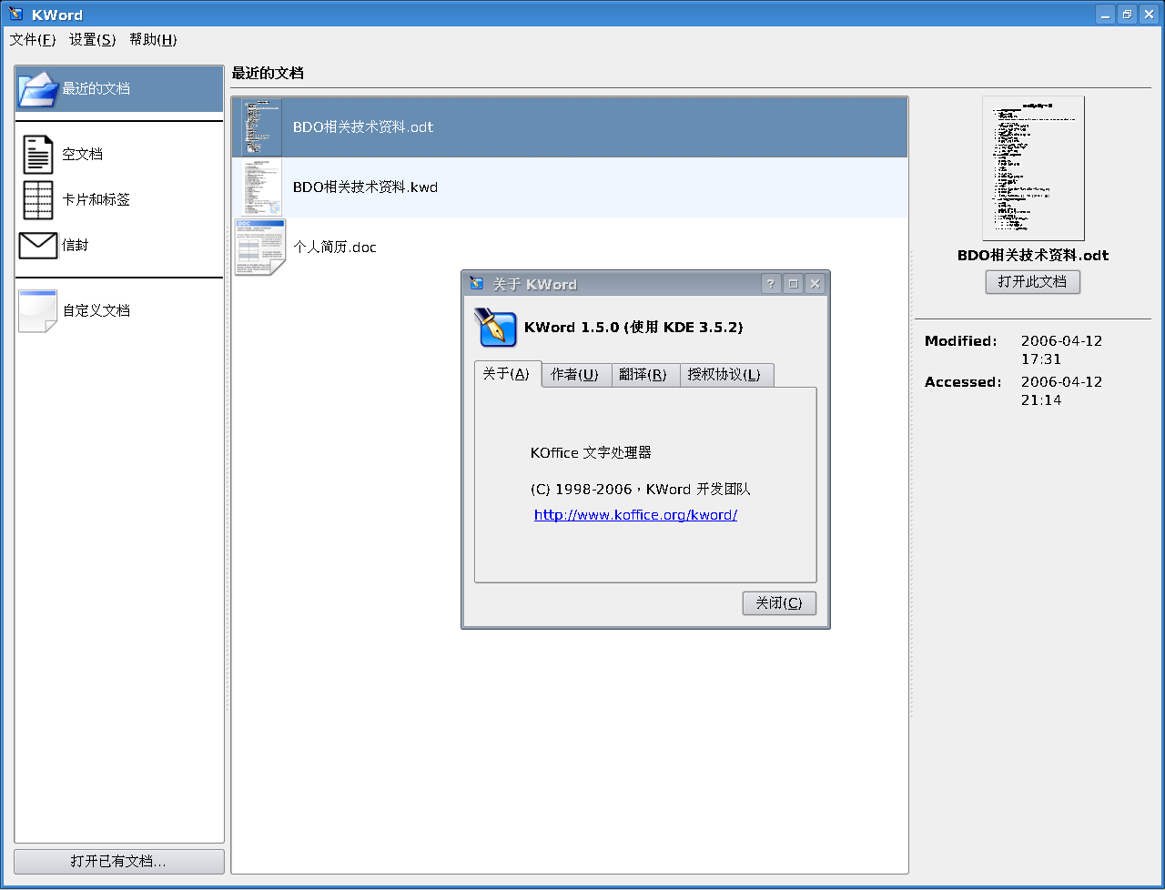The width and height of the screenshot is (1165, 890).
Task: Maximize the 关于 KWord dialog
Action: pos(793,284)
